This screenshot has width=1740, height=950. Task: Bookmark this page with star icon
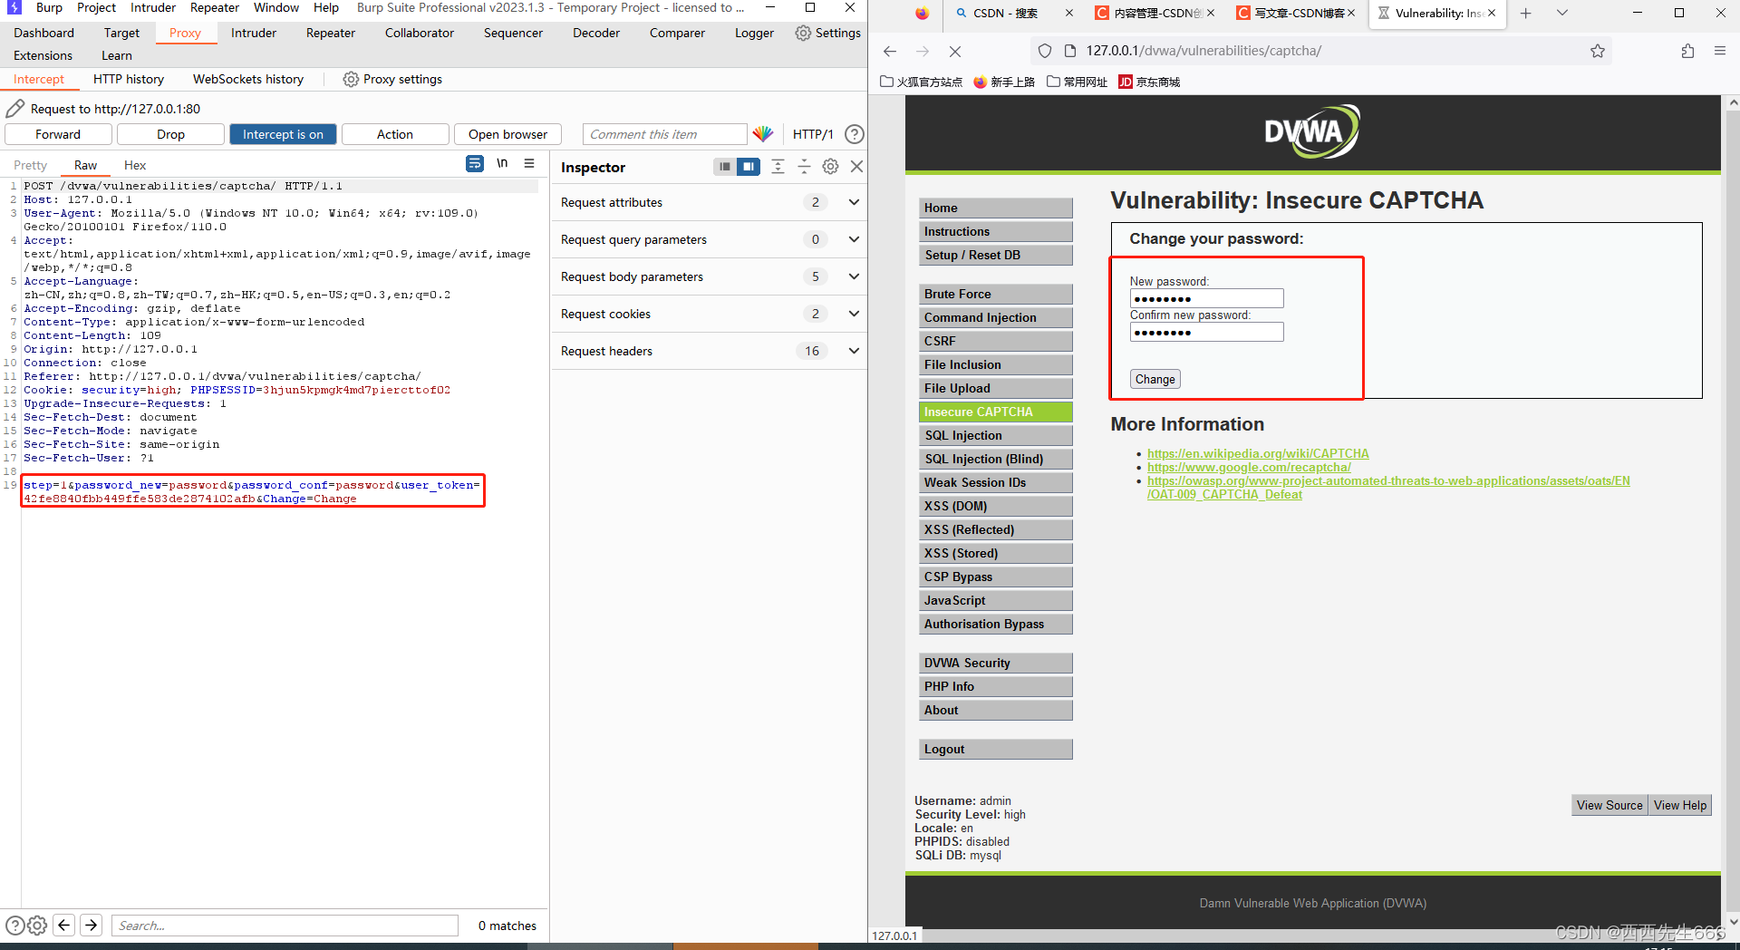coord(1598,52)
